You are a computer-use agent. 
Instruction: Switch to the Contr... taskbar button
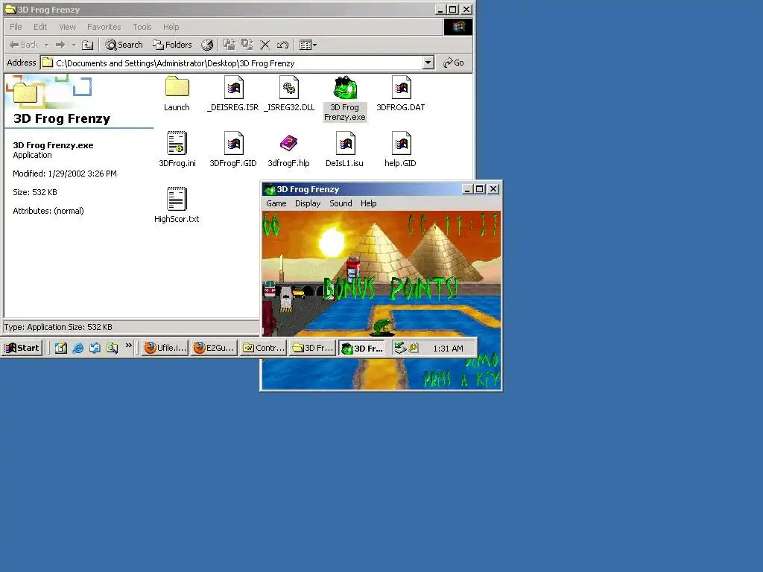(263, 348)
